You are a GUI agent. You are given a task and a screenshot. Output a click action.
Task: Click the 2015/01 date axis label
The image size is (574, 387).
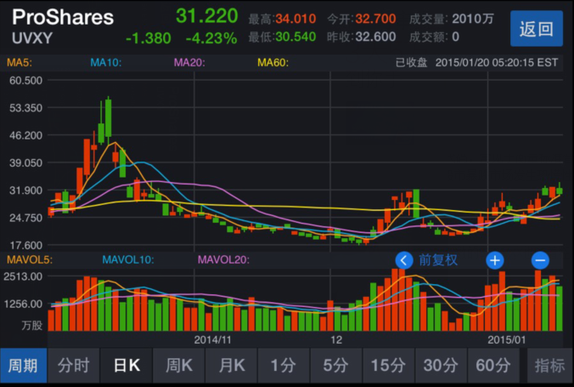507,340
